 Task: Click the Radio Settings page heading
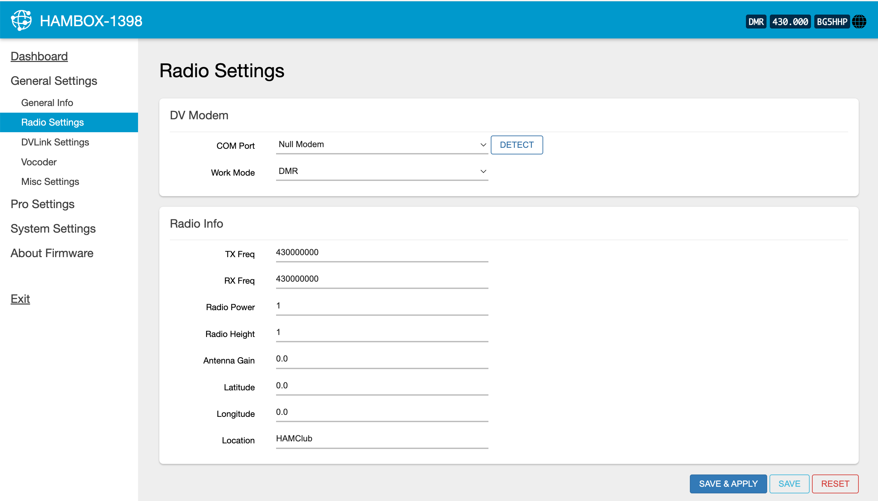[222, 71]
